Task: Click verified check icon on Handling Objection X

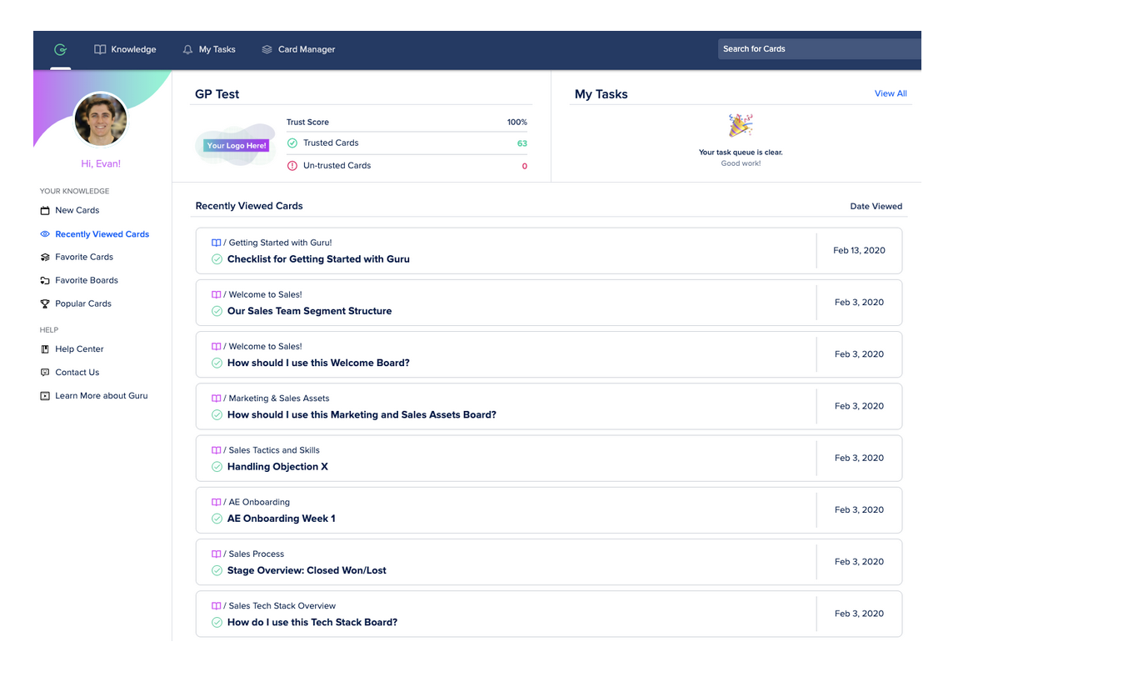Action: tap(217, 467)
